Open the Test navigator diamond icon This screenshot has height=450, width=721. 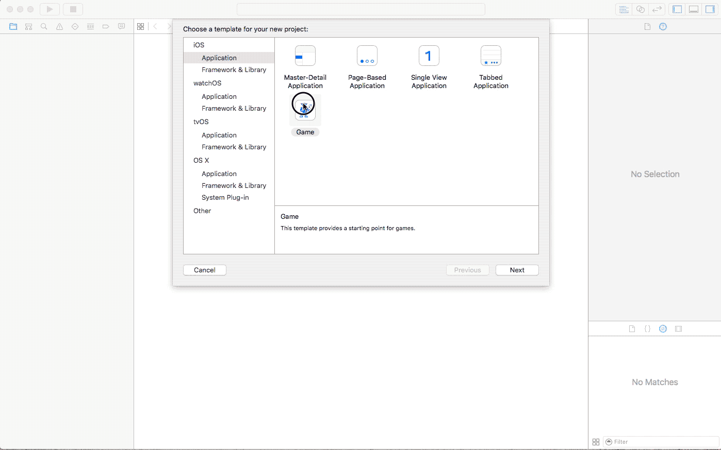point(75,26)
